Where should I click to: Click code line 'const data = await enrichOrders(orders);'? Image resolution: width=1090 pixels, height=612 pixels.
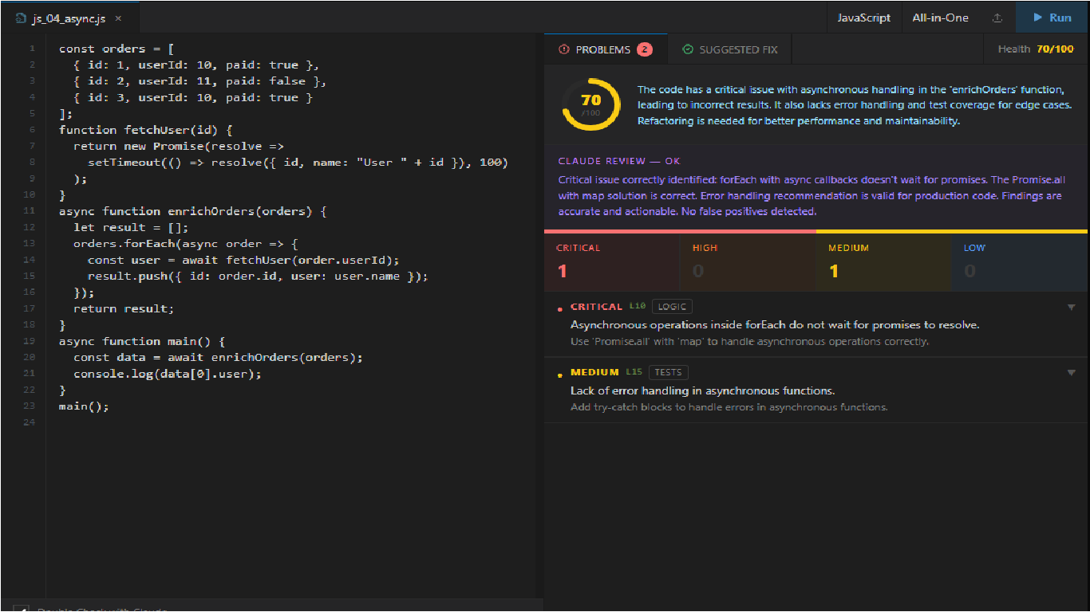218,358
